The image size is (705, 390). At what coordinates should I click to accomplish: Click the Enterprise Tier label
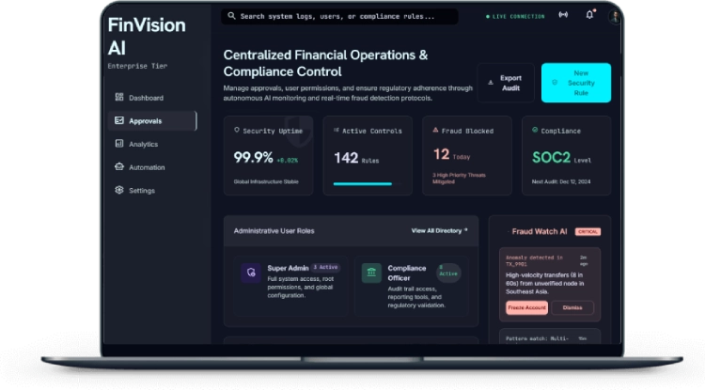[x=137, y=66]
